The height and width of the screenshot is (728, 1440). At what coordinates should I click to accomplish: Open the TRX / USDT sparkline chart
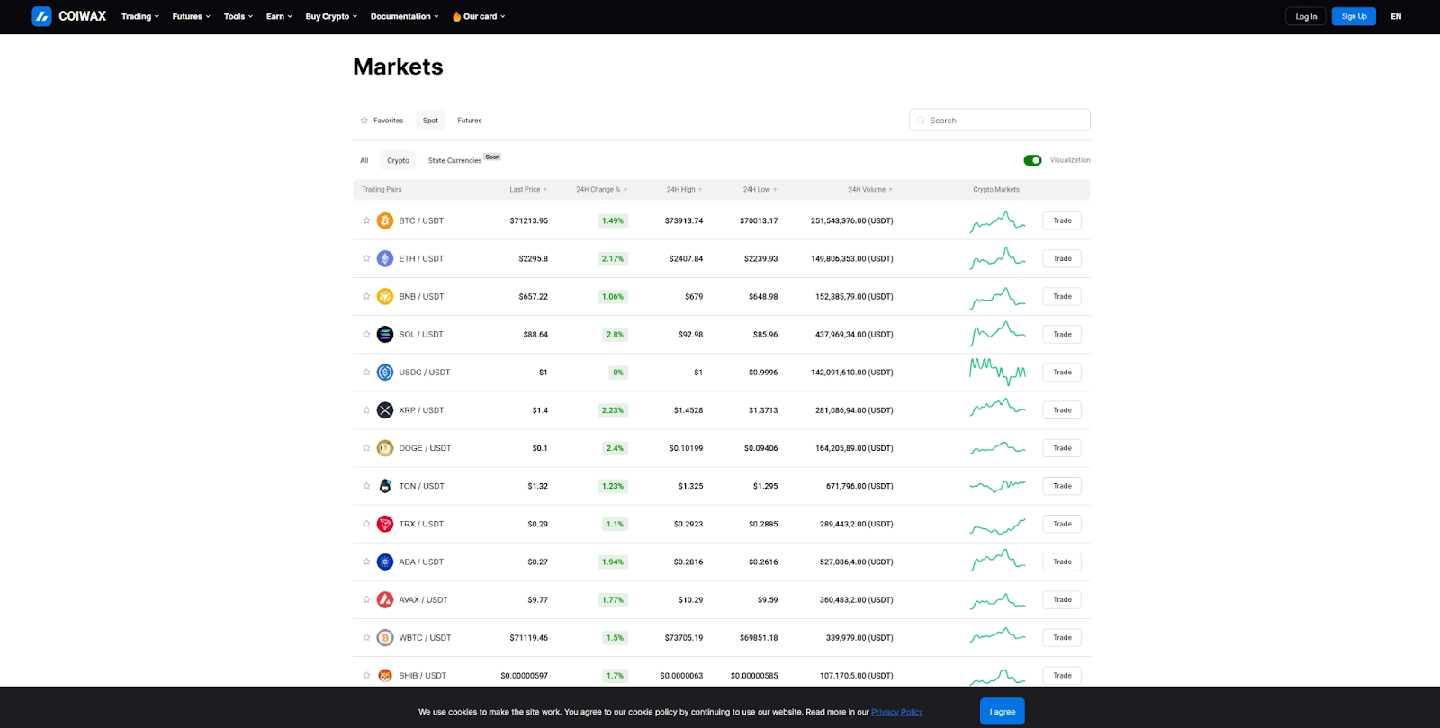pos(997,526)
